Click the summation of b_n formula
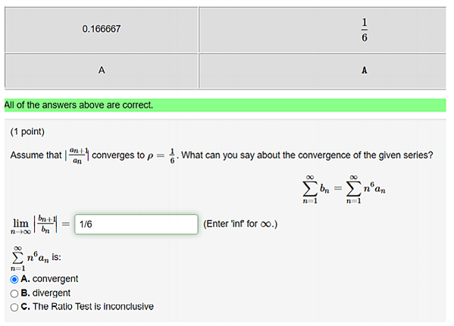 click(316, 190)
